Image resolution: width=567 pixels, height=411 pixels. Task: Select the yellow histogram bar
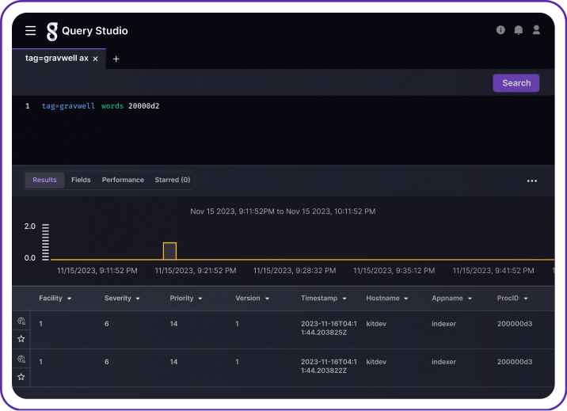[169, 251]
